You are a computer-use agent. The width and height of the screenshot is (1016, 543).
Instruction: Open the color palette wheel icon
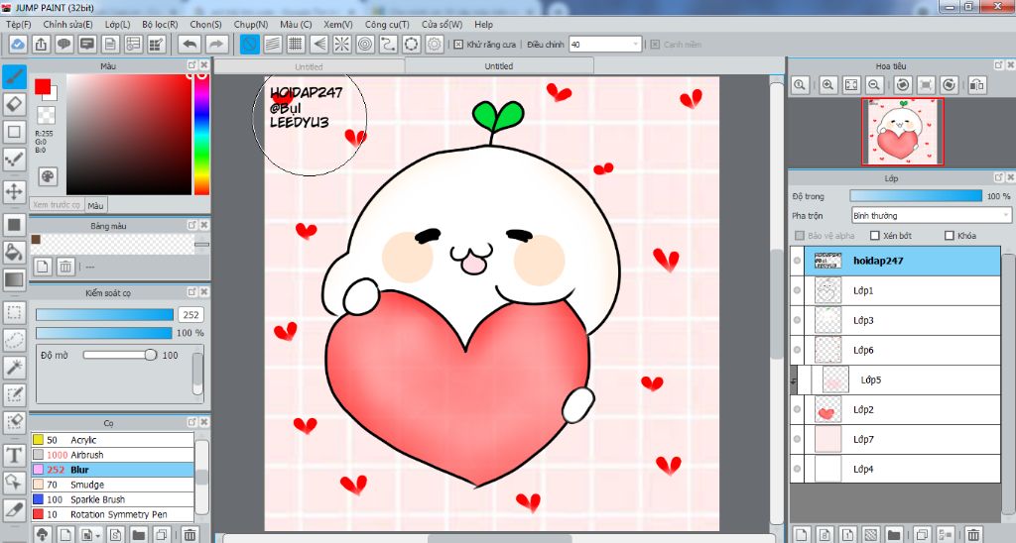tap(48, 176)
